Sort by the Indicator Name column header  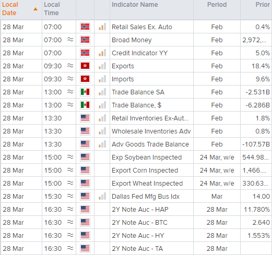coord(135,5)
